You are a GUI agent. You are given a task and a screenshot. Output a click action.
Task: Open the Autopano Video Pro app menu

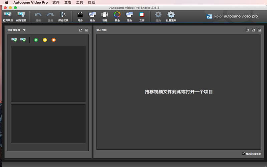tap(30, 3)
